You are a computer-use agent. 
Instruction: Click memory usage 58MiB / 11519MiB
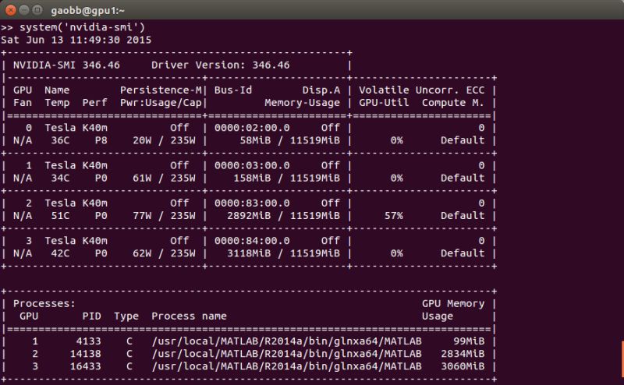(289, 140)
